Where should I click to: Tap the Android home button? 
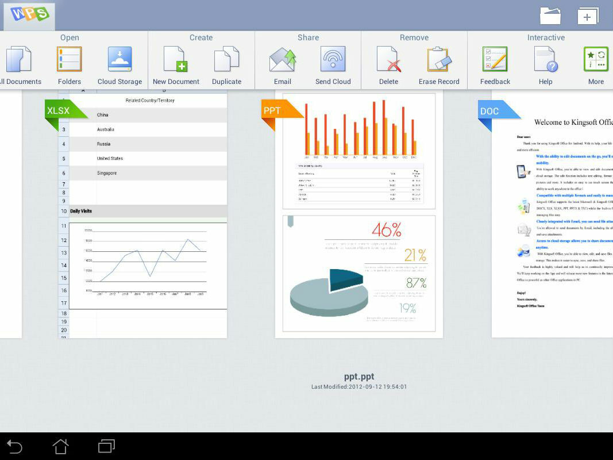point(60,446)
